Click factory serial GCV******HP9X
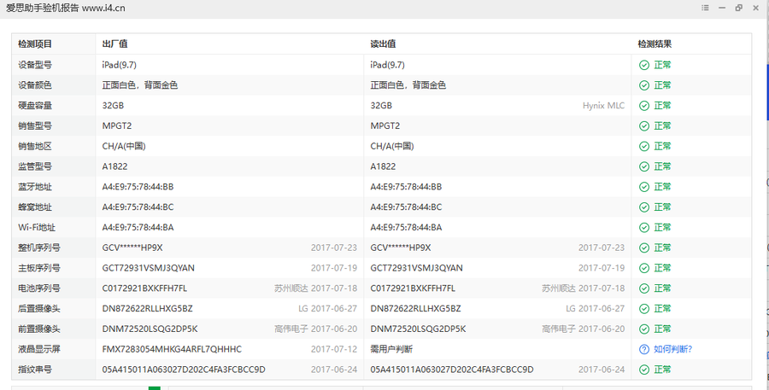Viewport: 769px width, 390px height. pyautogui.click(x=132, y=248)
